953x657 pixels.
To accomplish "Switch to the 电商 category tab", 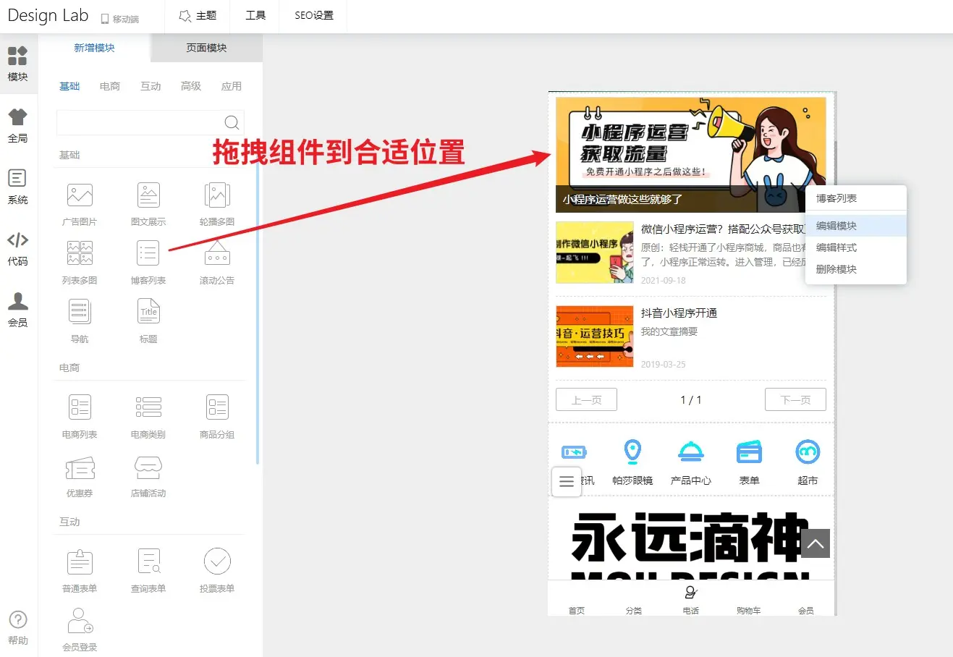I will (110, 86).
